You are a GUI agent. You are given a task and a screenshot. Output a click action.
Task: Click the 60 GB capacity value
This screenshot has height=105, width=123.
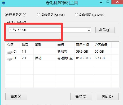click(99, 52)
